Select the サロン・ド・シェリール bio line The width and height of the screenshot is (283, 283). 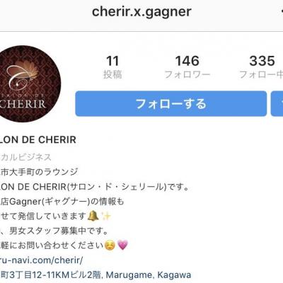pos(94,187)
